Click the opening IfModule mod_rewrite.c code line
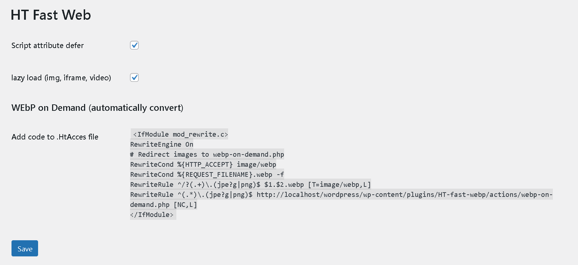The height and width of the screenshot is (265, 578). 180,134
